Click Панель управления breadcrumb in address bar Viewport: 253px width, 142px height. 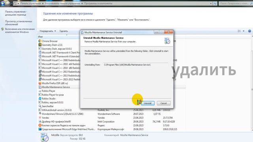[30, 4]
